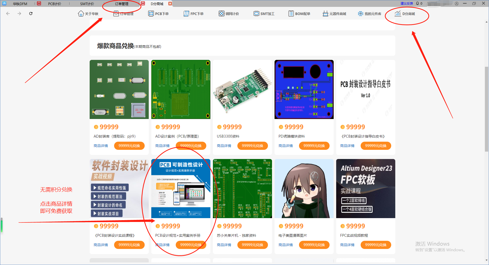
Task: Click the scrollbar down arrow
Action: pos(486,260)
